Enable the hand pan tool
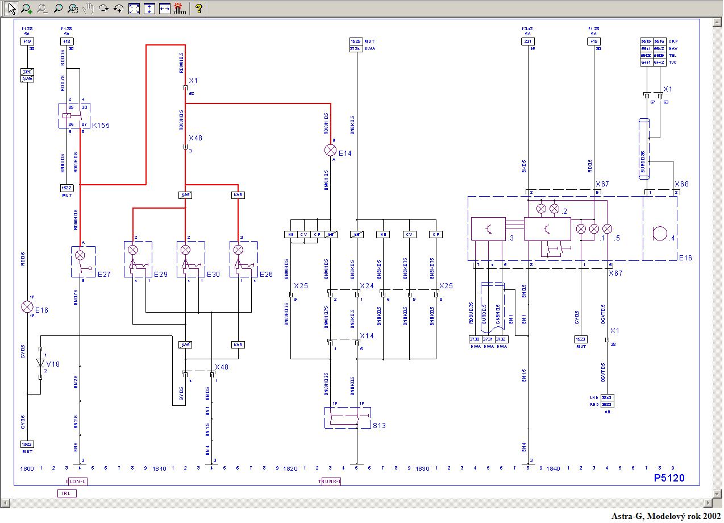Image resolution: width=724 pixels, height=523 pixels. tap(88, 9)
